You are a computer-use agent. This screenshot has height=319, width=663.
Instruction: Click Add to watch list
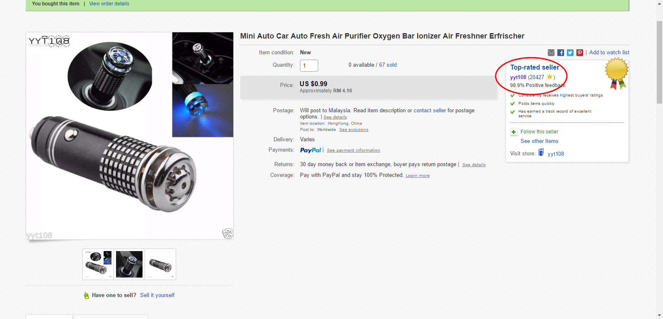(x=609, y=53)
